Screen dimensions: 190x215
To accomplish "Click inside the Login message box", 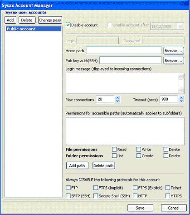I will [x=122, y=83].
